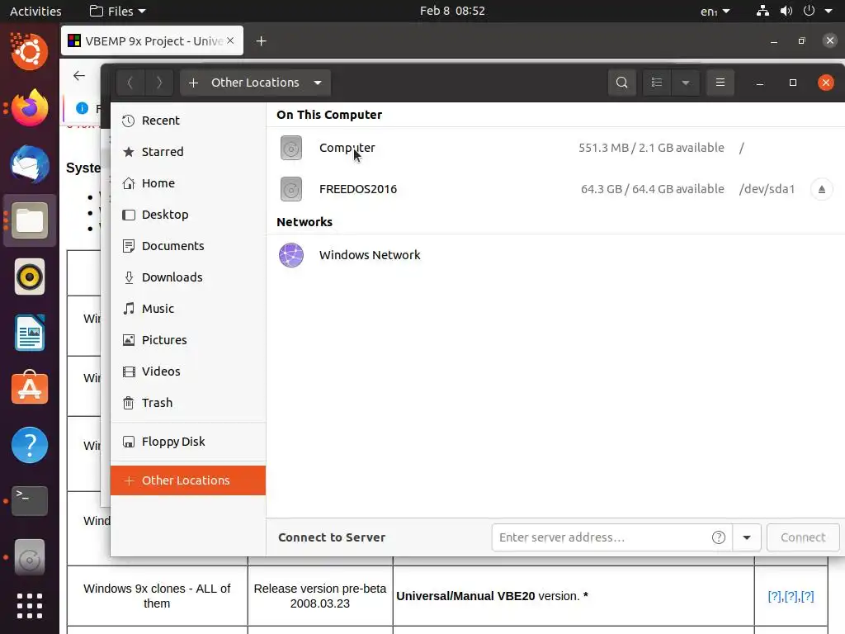Open the en input source menu
The image size is (845, 634).
point(715,11)
